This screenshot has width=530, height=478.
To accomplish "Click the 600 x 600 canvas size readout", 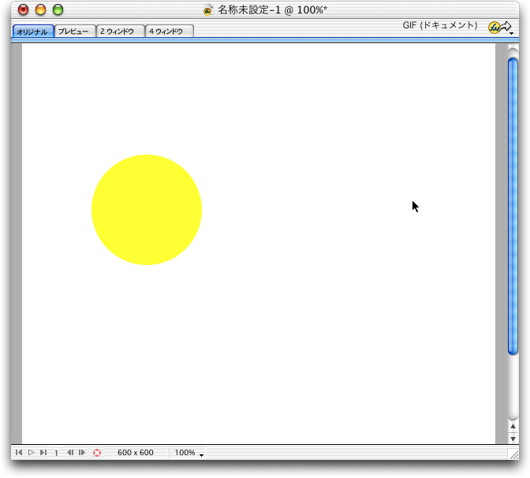I will click(136, 452).
